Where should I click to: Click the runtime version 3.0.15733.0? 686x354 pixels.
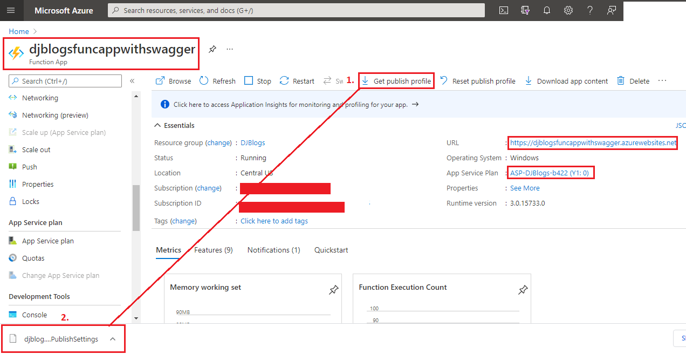(x=527, y=203)
